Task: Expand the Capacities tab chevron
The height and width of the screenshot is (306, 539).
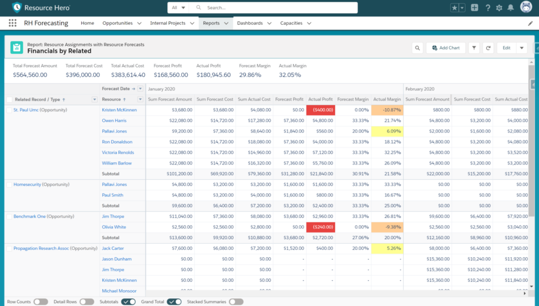Action: click(309, 24)
